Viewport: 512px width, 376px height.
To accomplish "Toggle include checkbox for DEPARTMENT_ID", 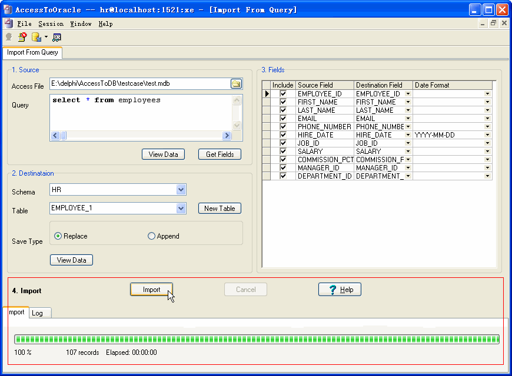I will click(283, 176).
